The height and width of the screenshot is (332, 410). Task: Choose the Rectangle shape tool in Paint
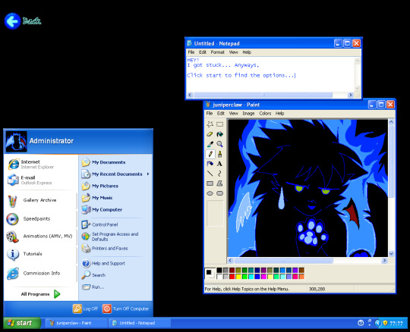[210, 183]
